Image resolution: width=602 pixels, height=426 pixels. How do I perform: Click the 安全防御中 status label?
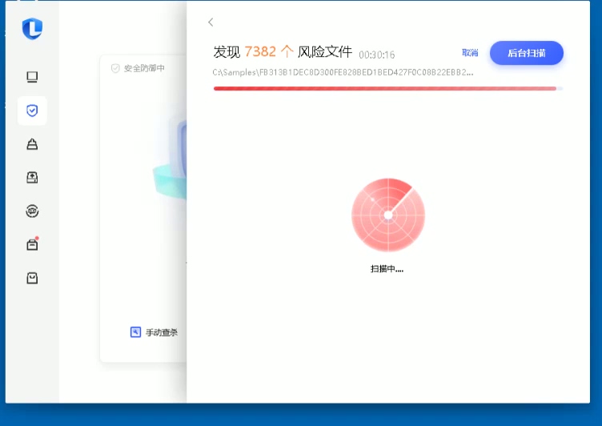pos(144,68)
